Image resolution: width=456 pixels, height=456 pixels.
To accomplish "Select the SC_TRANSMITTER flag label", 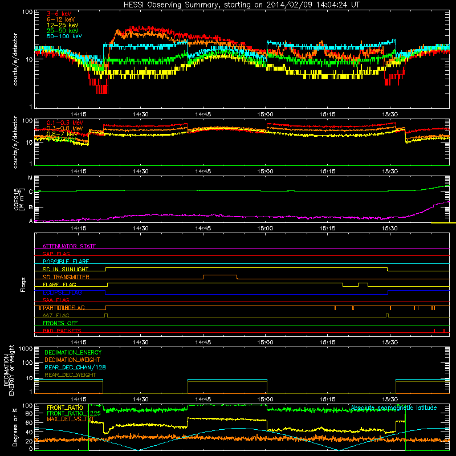I will [66, 277].
